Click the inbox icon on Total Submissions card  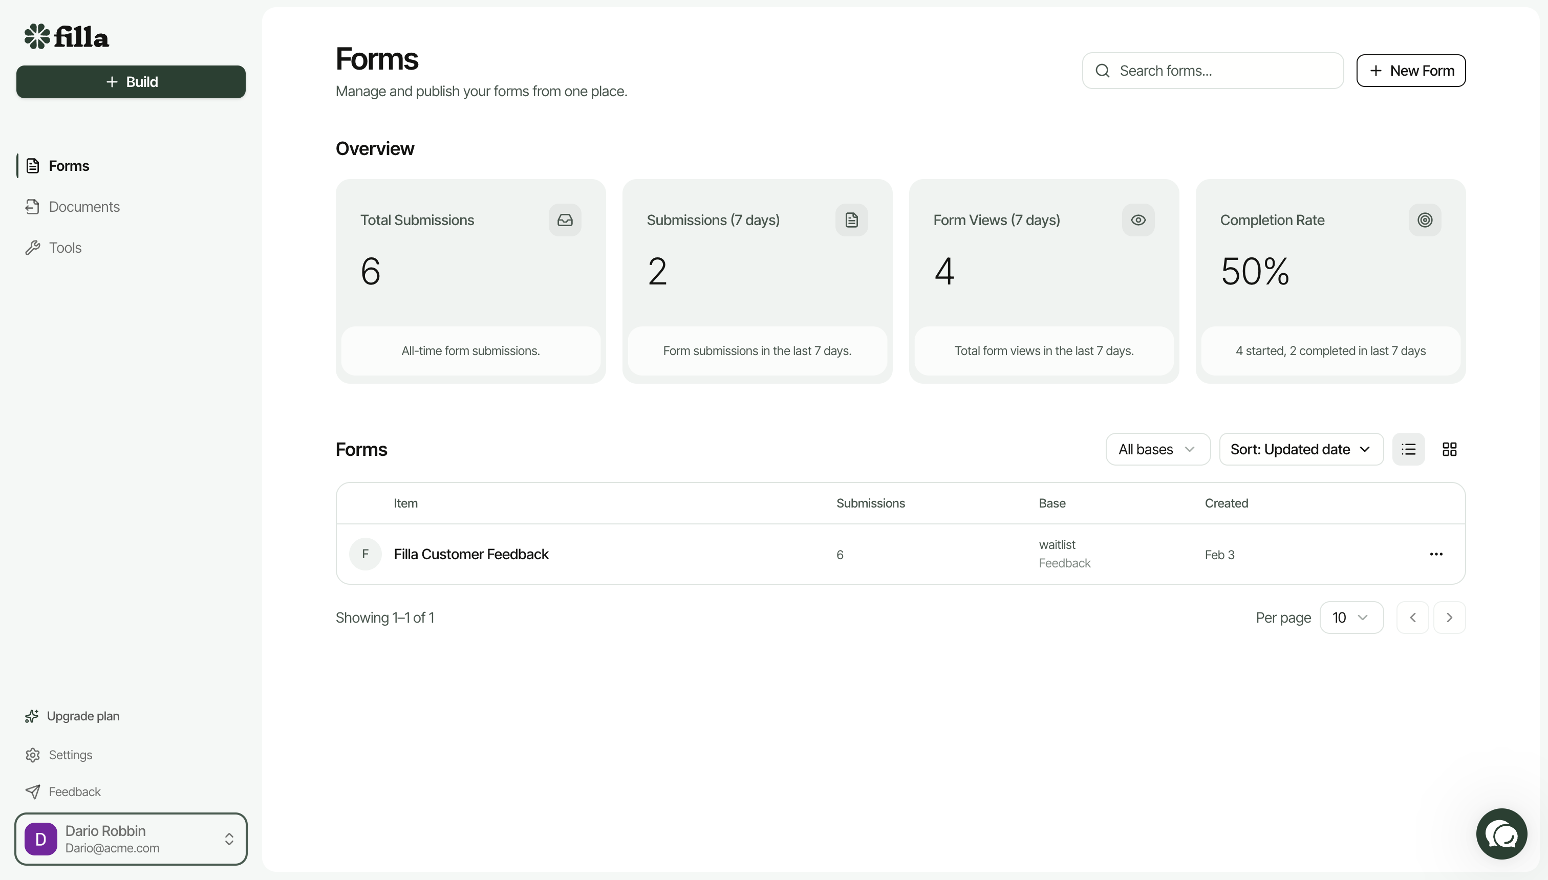[x=564, y=219]
